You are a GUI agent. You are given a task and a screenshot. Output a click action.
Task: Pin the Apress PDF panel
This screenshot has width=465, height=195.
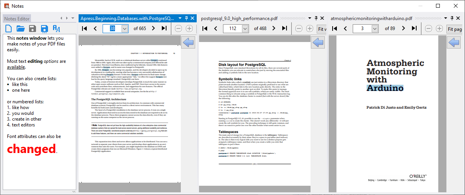click(186, 18)
